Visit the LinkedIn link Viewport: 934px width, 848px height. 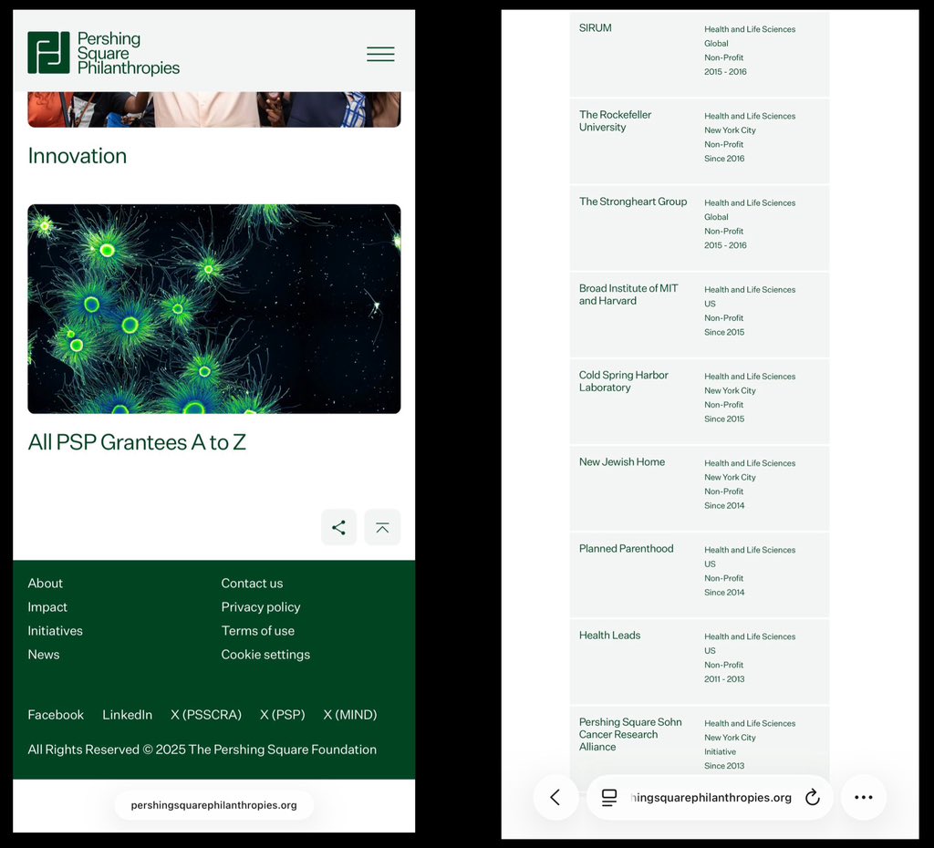[x=128, y=715]
